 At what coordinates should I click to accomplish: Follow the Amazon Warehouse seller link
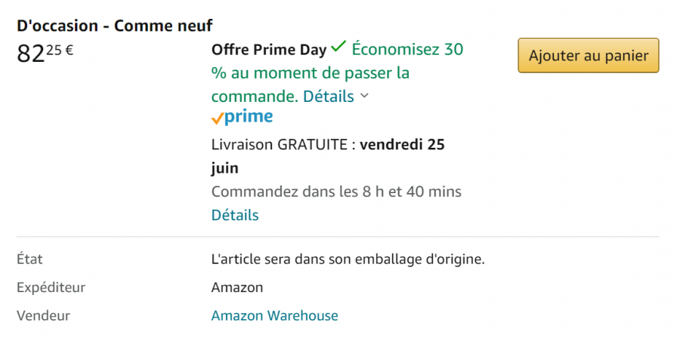(x=274, y=315)
